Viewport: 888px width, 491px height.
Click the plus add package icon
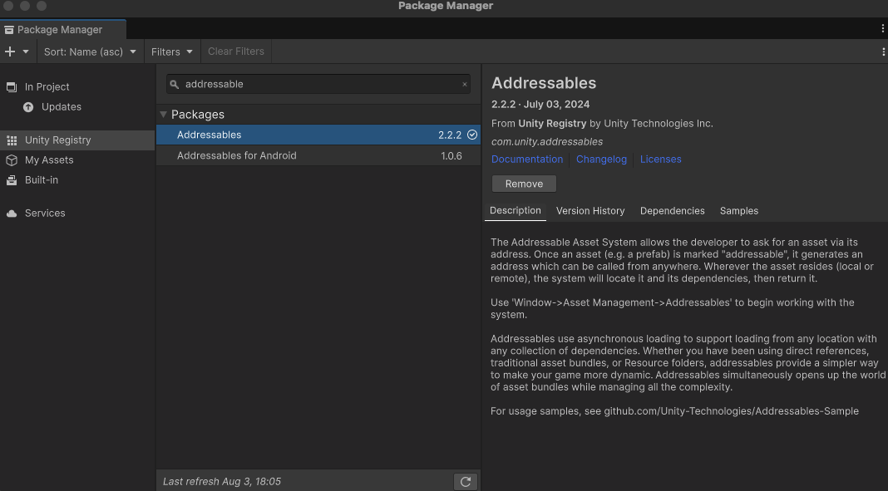pyautogui.click(x=10, y=52)
